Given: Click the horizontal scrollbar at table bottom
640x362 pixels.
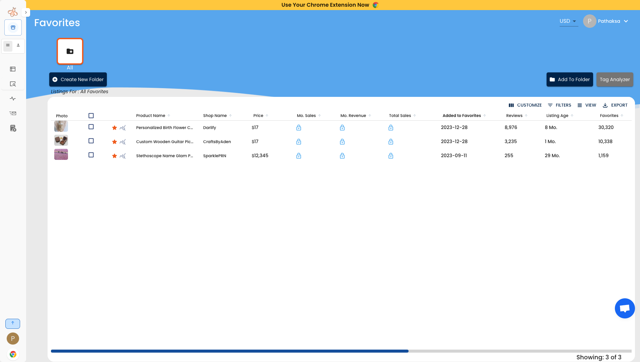Looking at the screenshot, I should tap(229, 351).
